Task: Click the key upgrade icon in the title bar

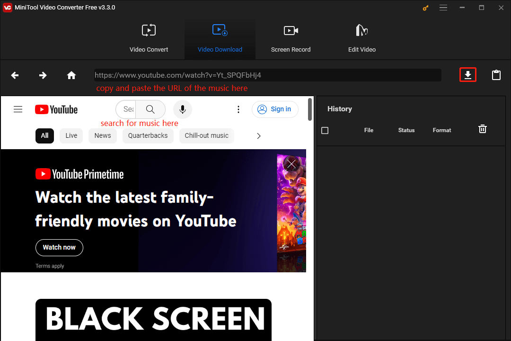Action: (425, 8)
